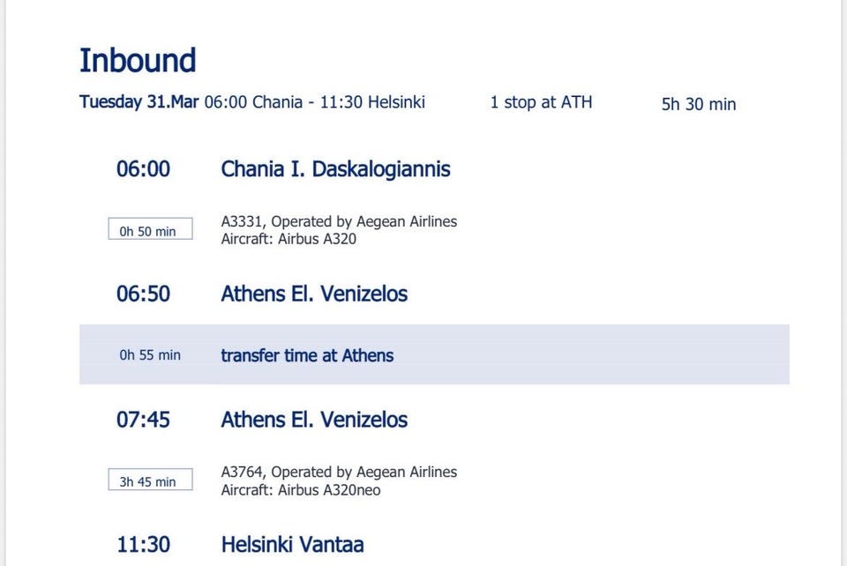Image resolution: width=847 pixels, height=566 pixels.
Task: Click the 5h 30 min total duration
Action: click(x=698, y=104)
